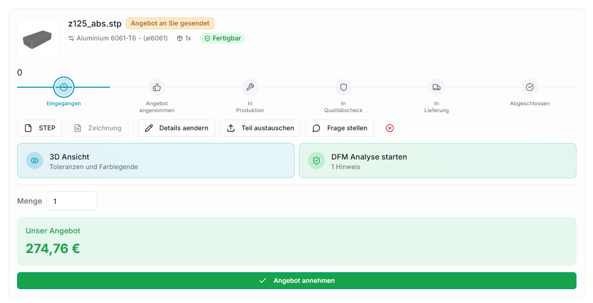Screen dimensions: 593x303
Task: Click the z125_abs.stp file name
Action: point(95,23)
